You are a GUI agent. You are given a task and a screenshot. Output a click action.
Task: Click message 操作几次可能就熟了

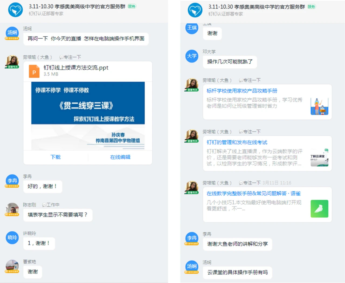coord(230,62)
